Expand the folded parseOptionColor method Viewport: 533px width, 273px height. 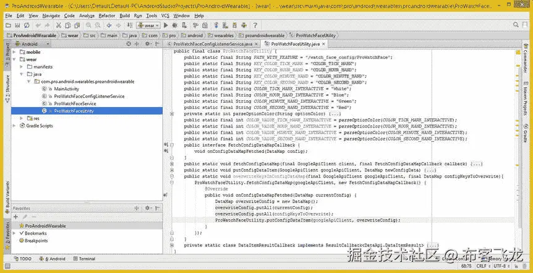[x=172, y=114]
